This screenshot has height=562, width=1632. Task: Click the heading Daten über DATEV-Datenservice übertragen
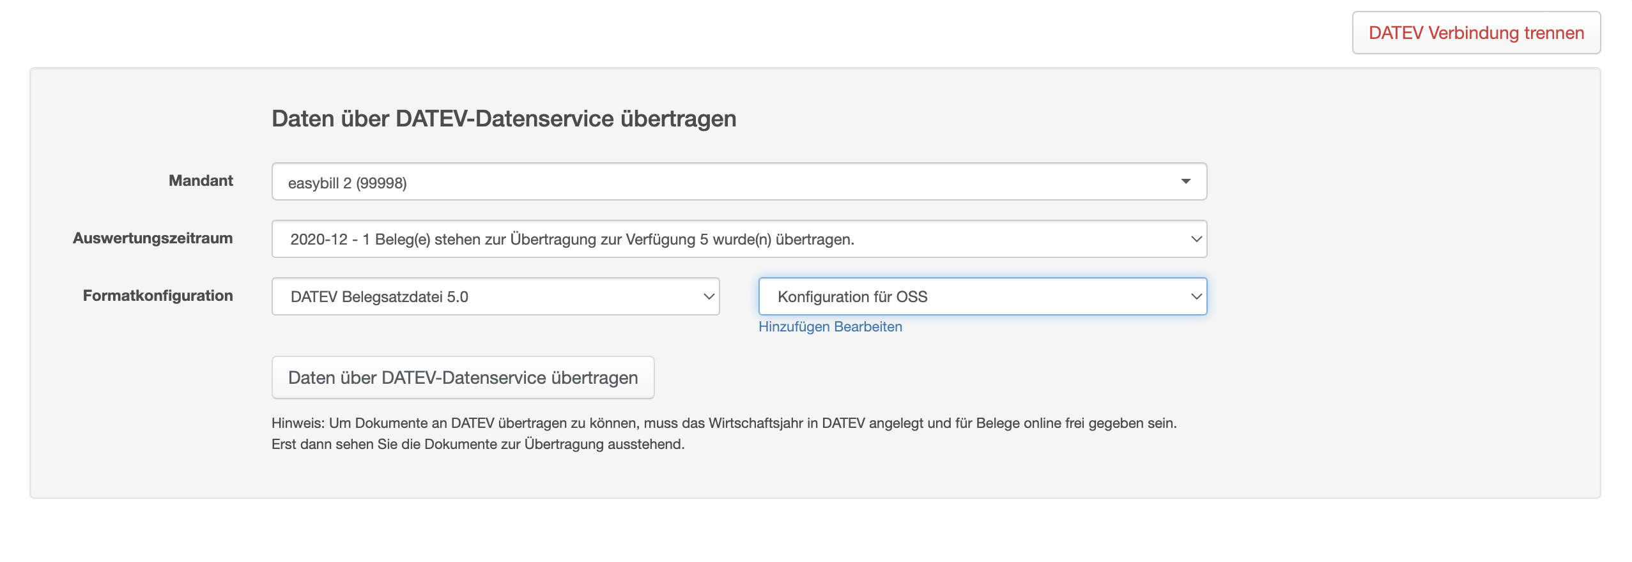click(x=504, y=119)
